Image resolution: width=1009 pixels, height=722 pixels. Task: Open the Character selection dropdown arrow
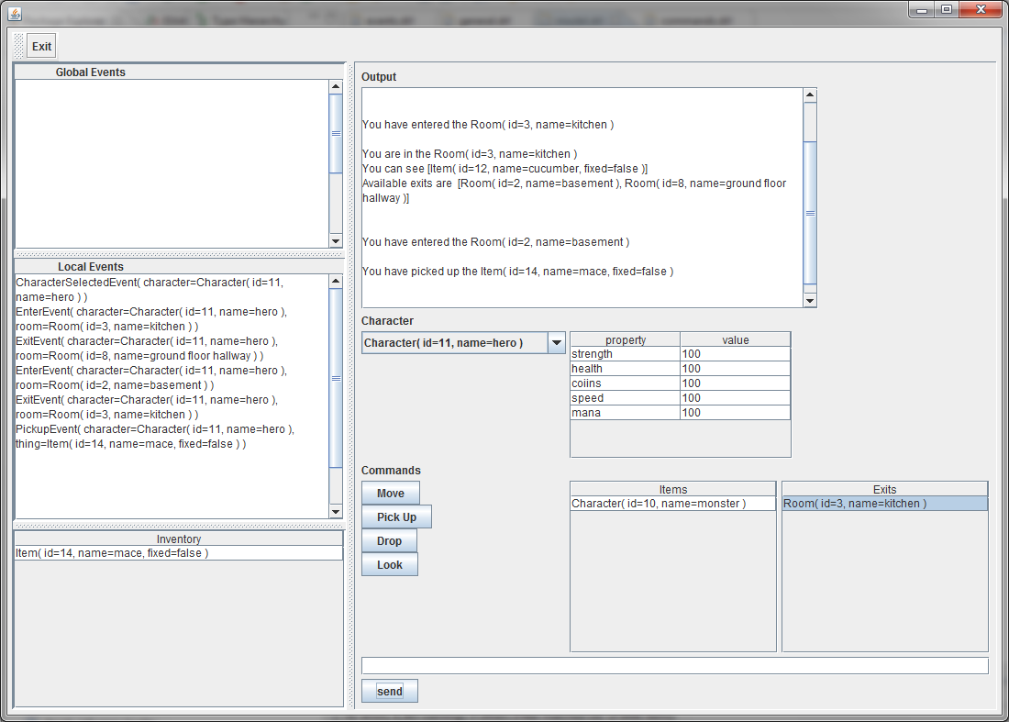[x=556, y=343]
